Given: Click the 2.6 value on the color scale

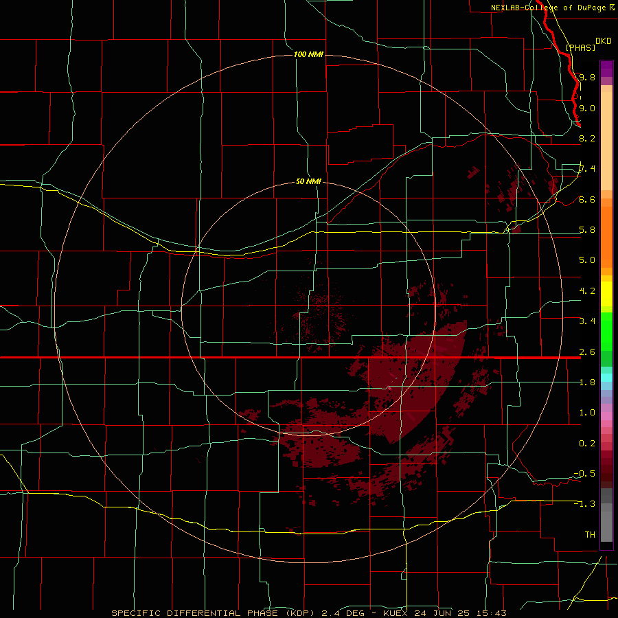Looking at the screenshot, I should 587,352.
